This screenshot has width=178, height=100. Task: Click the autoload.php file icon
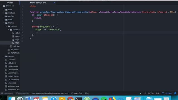6,86
